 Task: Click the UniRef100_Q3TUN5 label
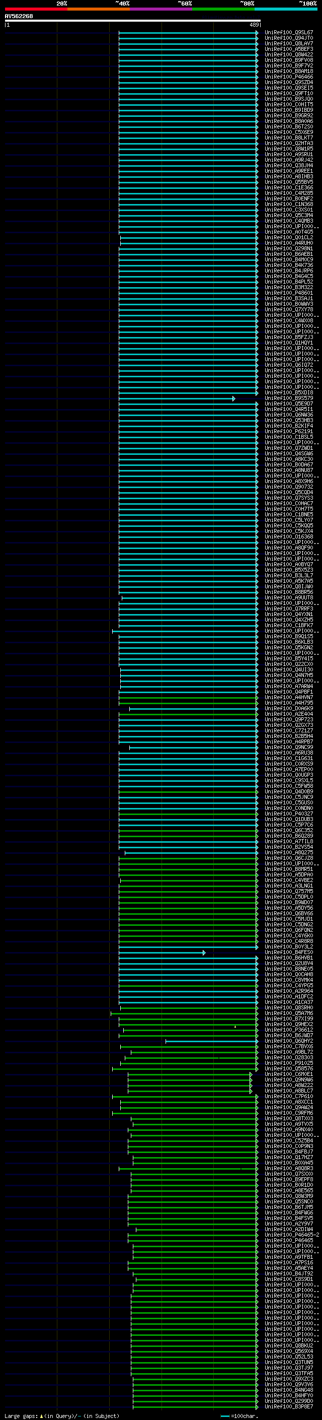[x=289, y=1362]
